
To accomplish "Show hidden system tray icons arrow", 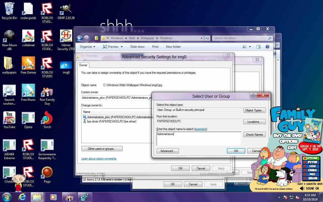I will [x=279, y=197].
